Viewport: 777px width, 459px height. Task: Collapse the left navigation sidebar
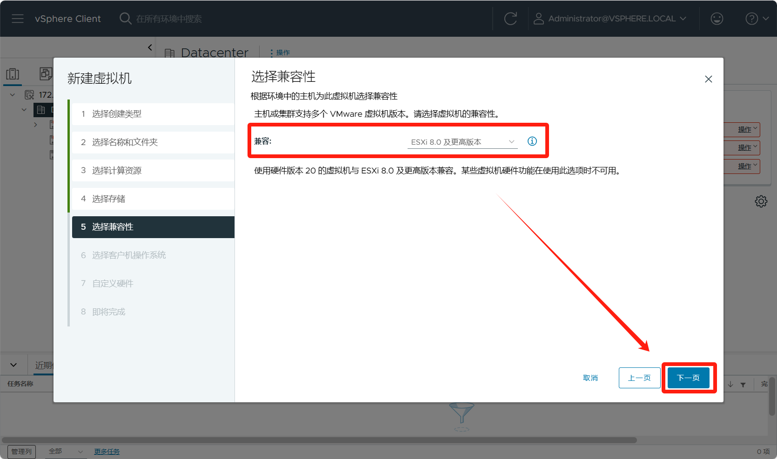150,47
